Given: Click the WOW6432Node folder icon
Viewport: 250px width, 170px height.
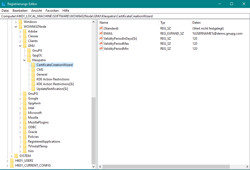Looking at the screenshot, I should click(20, 27).
